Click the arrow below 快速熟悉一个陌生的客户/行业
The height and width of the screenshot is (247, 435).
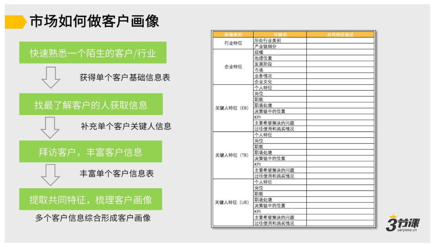[51, 78]
